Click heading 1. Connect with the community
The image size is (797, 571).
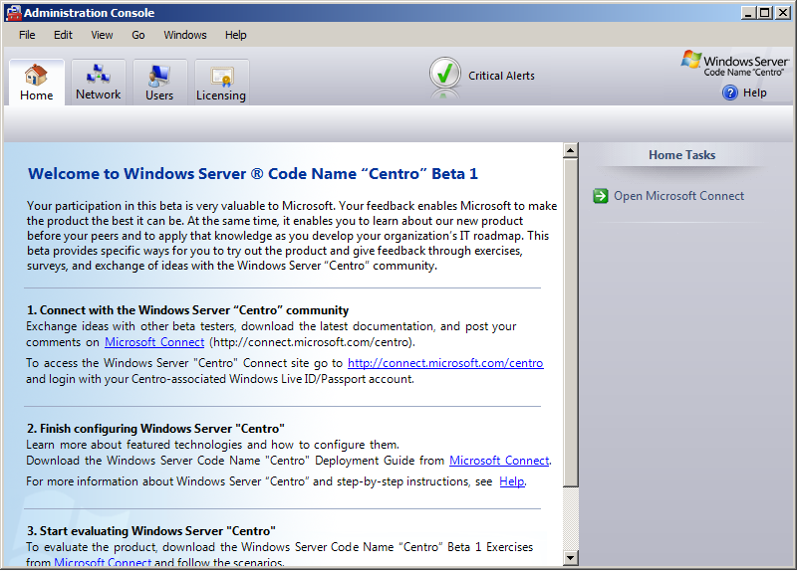tap(187, 310)
